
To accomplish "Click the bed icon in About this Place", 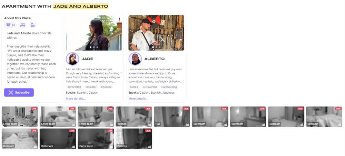I will pos(23,25).
